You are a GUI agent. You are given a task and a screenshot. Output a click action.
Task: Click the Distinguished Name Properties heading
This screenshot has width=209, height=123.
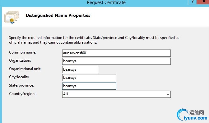[58, 15]
